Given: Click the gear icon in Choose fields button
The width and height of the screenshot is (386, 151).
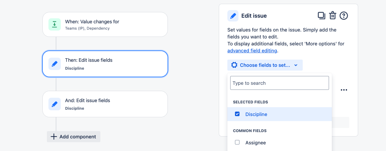Looking at the screenshot, I should [x=234, y=65].
